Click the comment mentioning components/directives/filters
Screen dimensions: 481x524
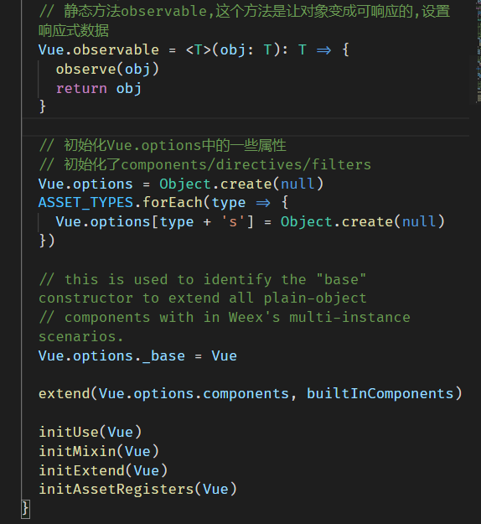point(204,165)
